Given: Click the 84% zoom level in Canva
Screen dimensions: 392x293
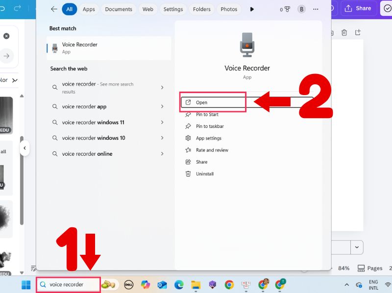Looking at the screenshot, I should pos(344,268).
